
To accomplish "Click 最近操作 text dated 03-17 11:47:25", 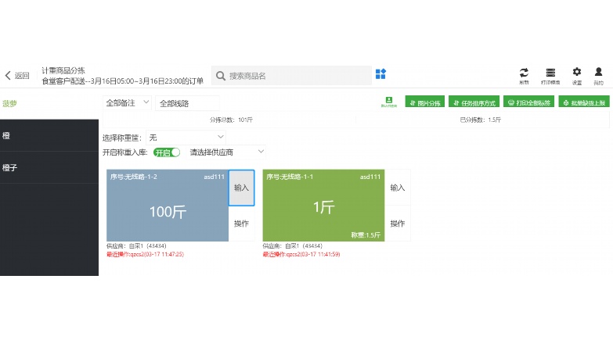I will [x=145, y=254].
